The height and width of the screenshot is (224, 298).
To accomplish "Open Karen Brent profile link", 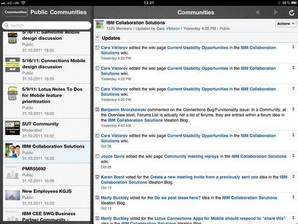I will click(112, 177).
